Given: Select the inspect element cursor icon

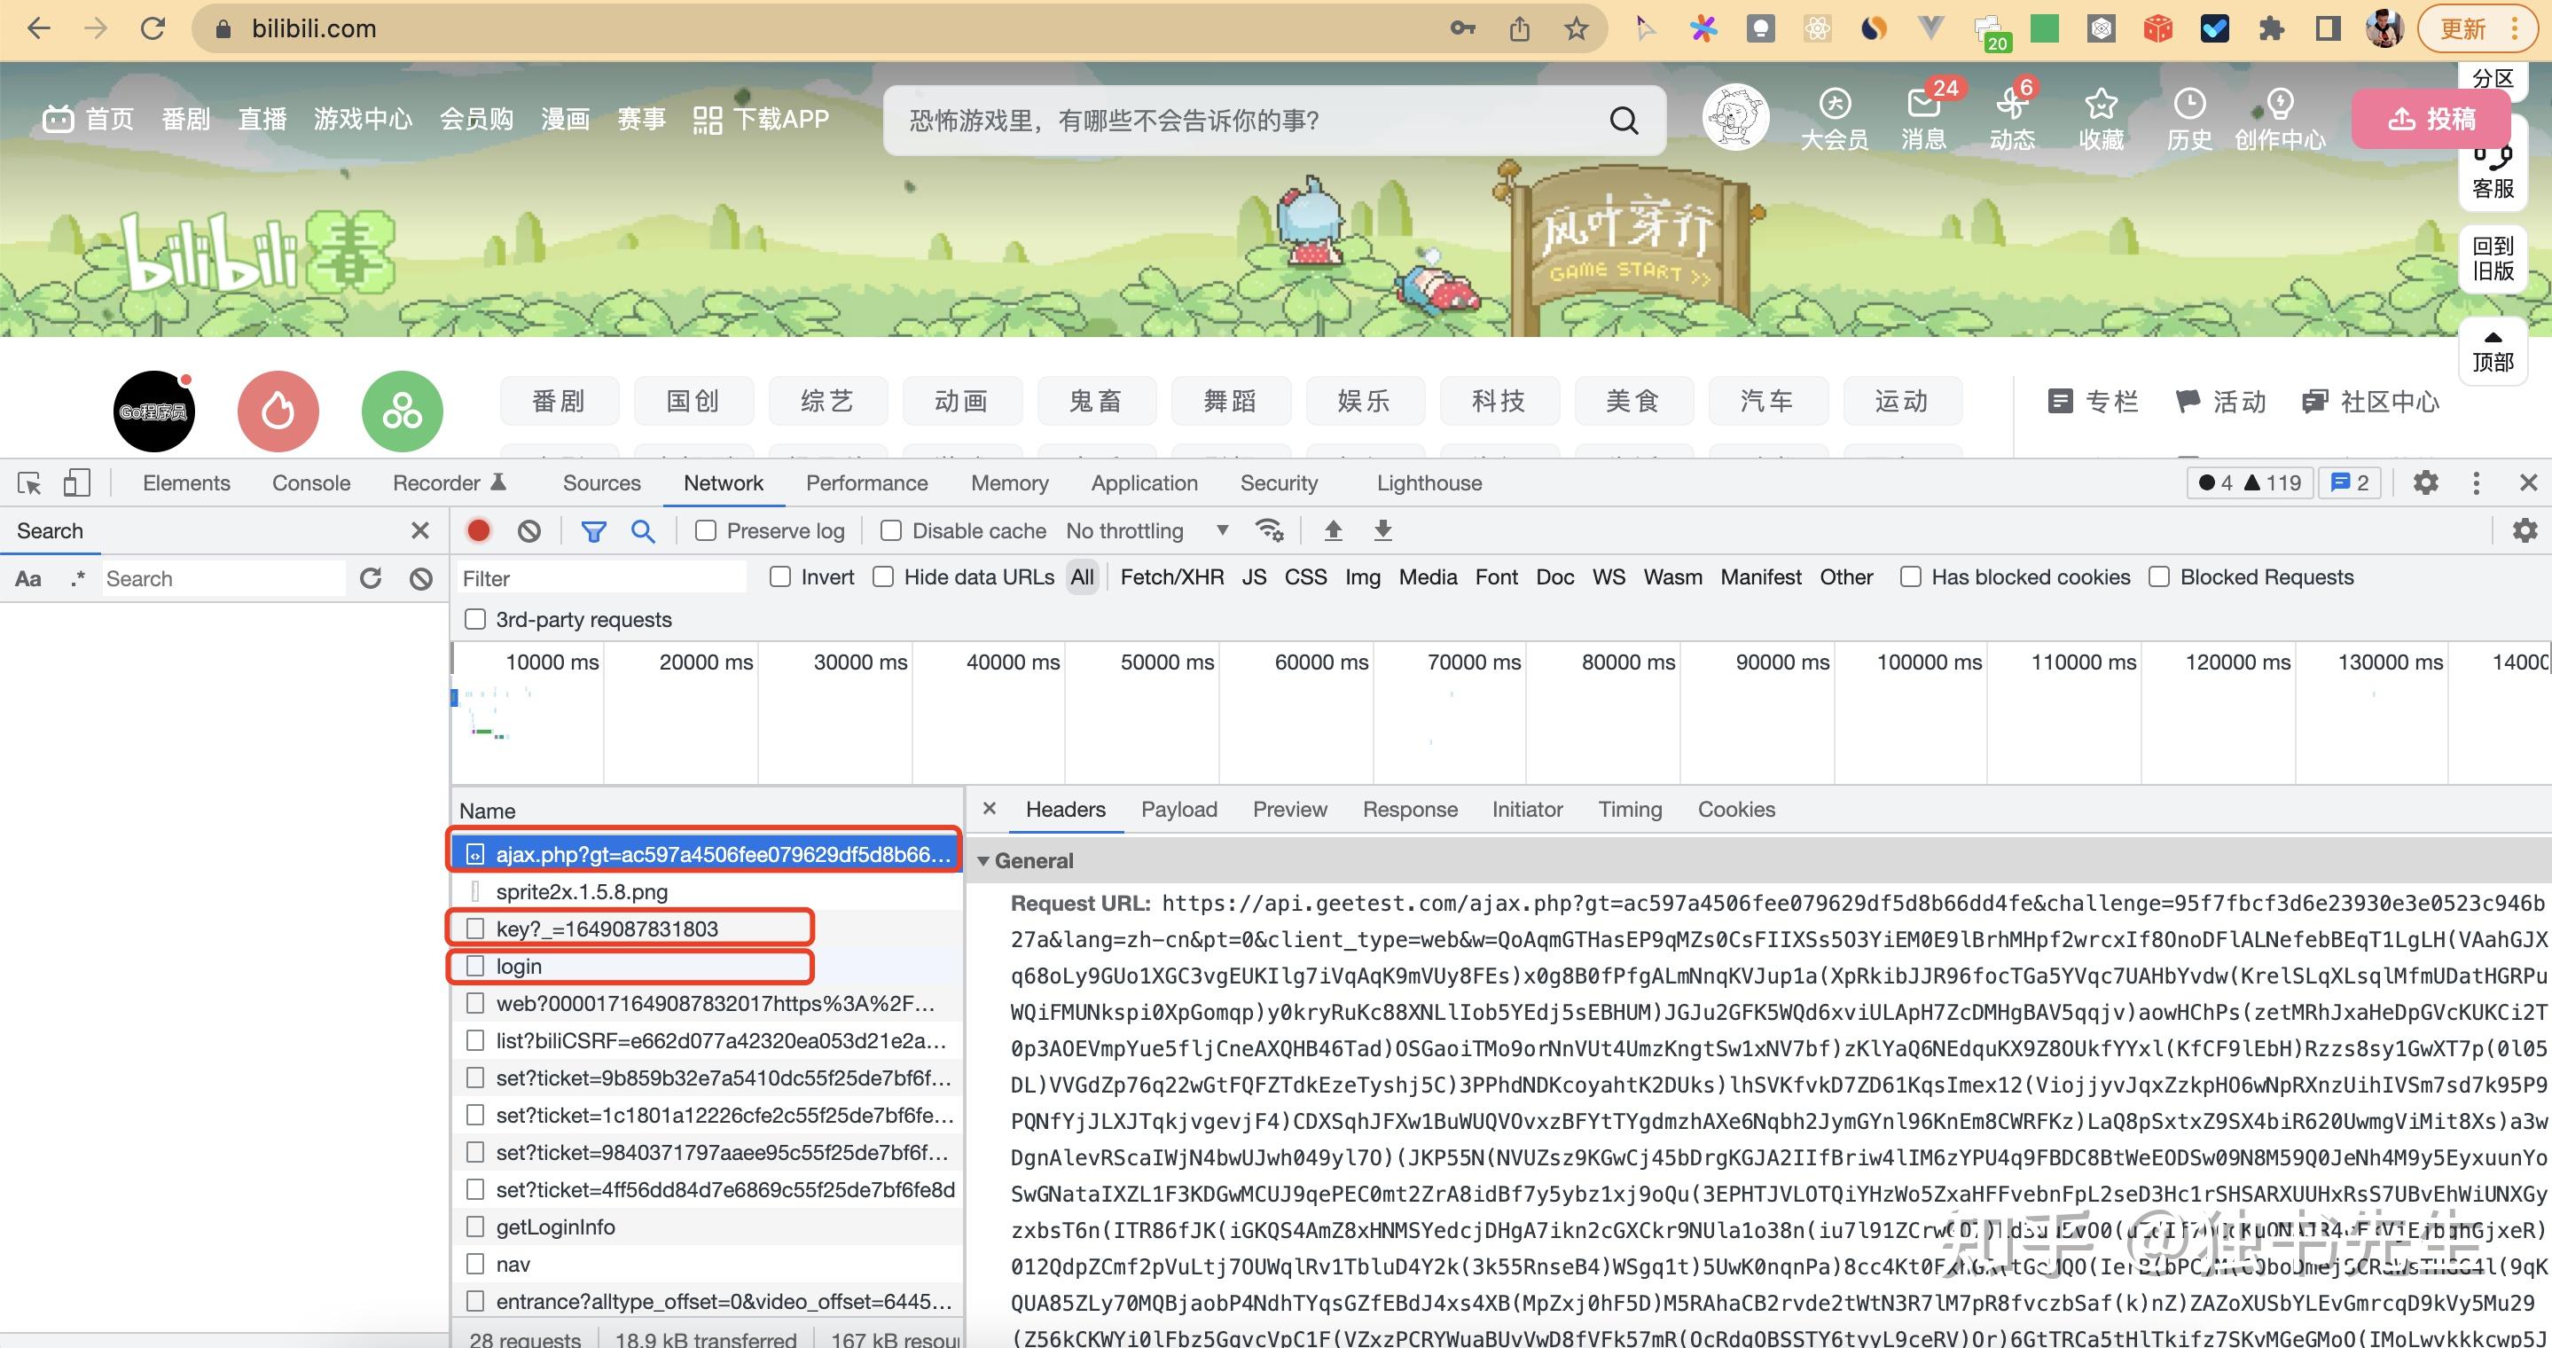Looking at the screenshot, I should coord(28,482).
